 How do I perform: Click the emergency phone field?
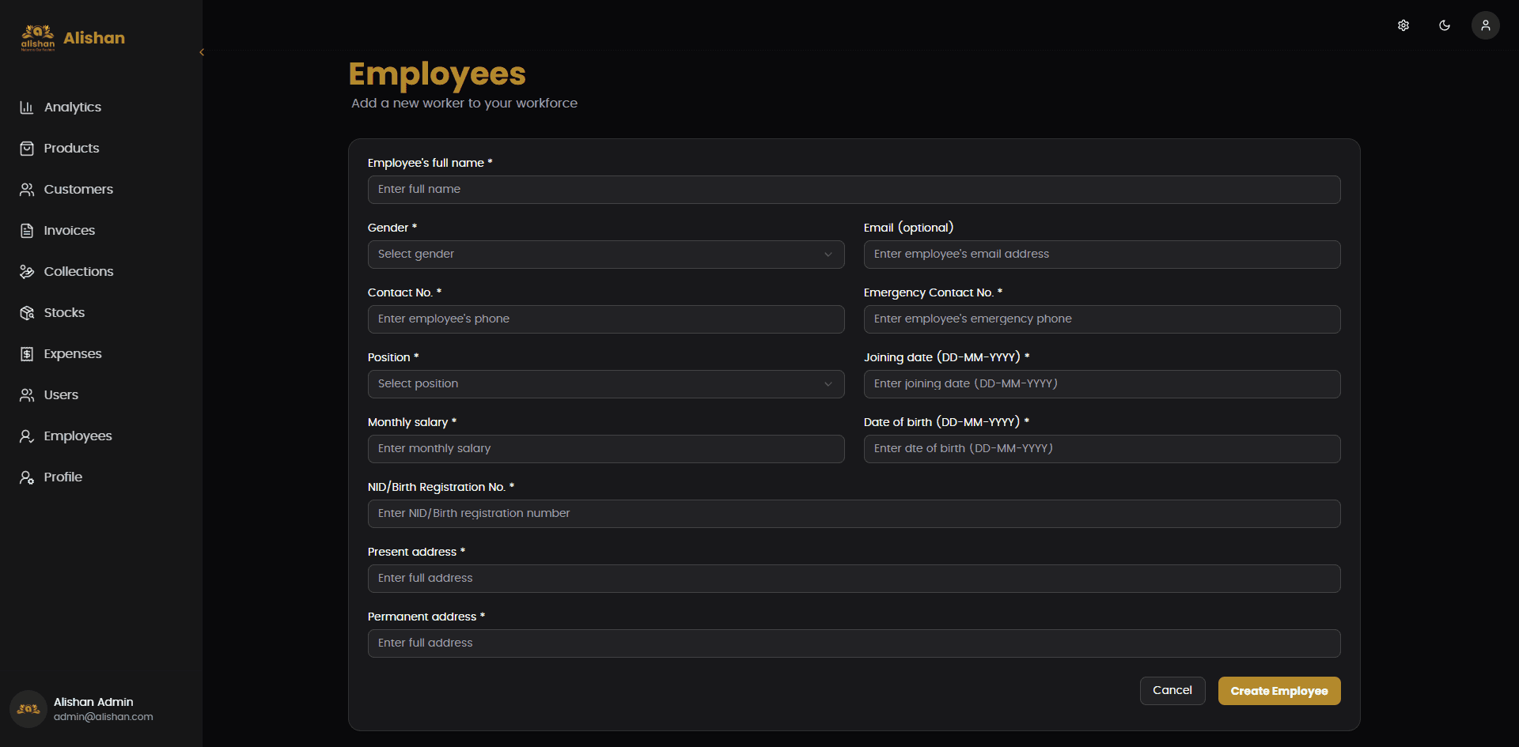[1102, 319]
